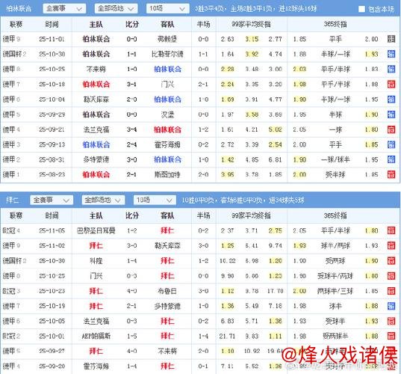Click result badge in 柏林联合 2-4 霍芬海姆 row
The width and height of the screenshot is (401, 374).
tap(391, 144)
